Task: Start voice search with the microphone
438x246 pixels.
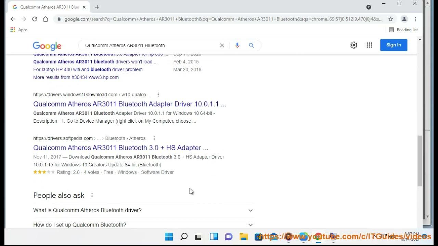Action: point(237,45)
